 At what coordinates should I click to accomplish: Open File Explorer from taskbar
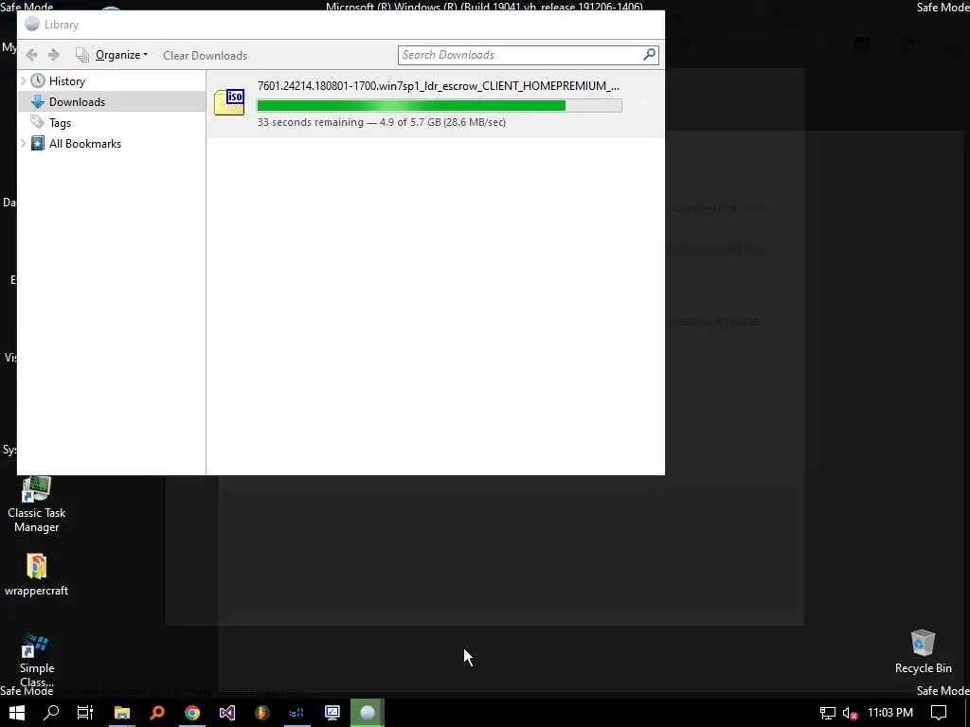[122, 713]
